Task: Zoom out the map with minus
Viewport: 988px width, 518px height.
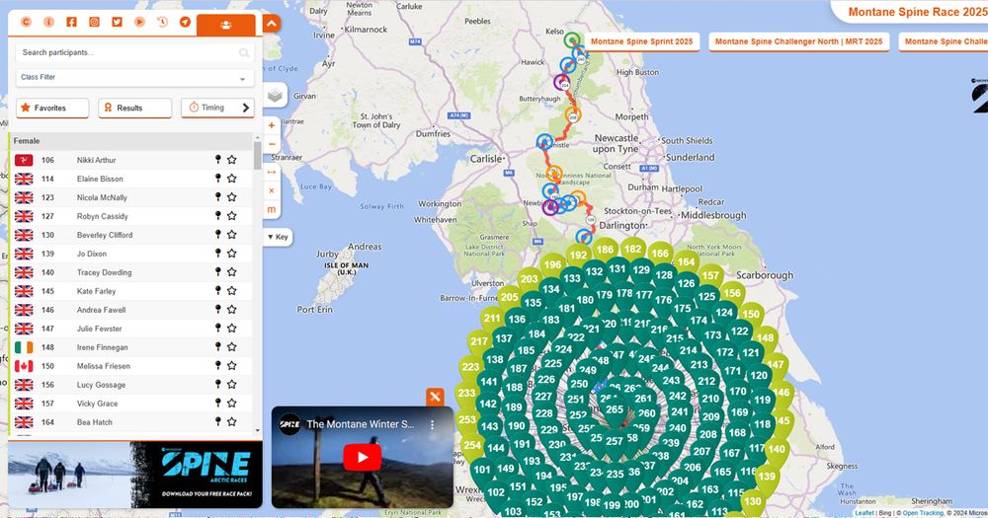Action: pyautogui.click(x=272, y=144)
